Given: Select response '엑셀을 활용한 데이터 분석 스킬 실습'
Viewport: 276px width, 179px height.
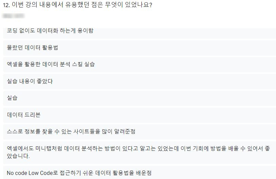Looking at the screenshot, I should pos(140,65).
